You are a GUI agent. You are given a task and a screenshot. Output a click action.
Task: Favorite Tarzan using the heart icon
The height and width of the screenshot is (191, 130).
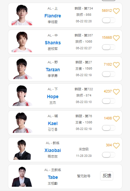116,65
